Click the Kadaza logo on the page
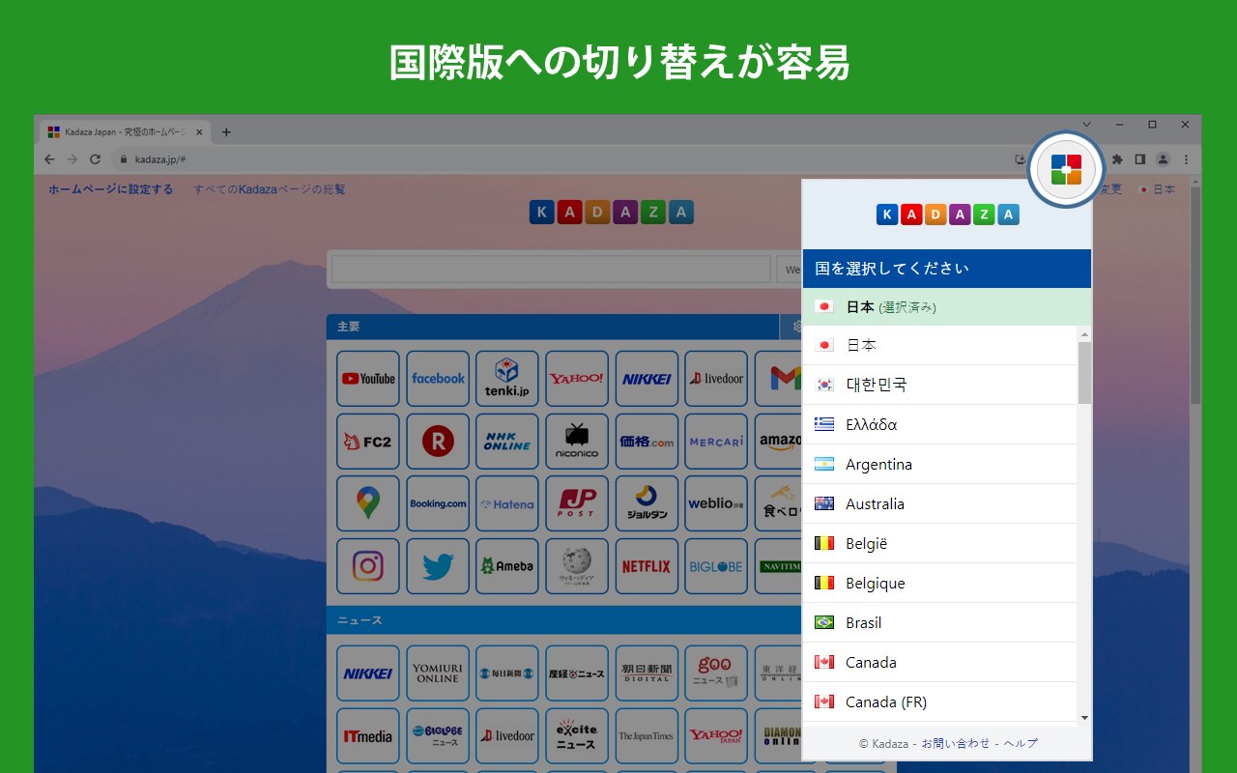This screenshot has height=773, width=1237. 611,213
